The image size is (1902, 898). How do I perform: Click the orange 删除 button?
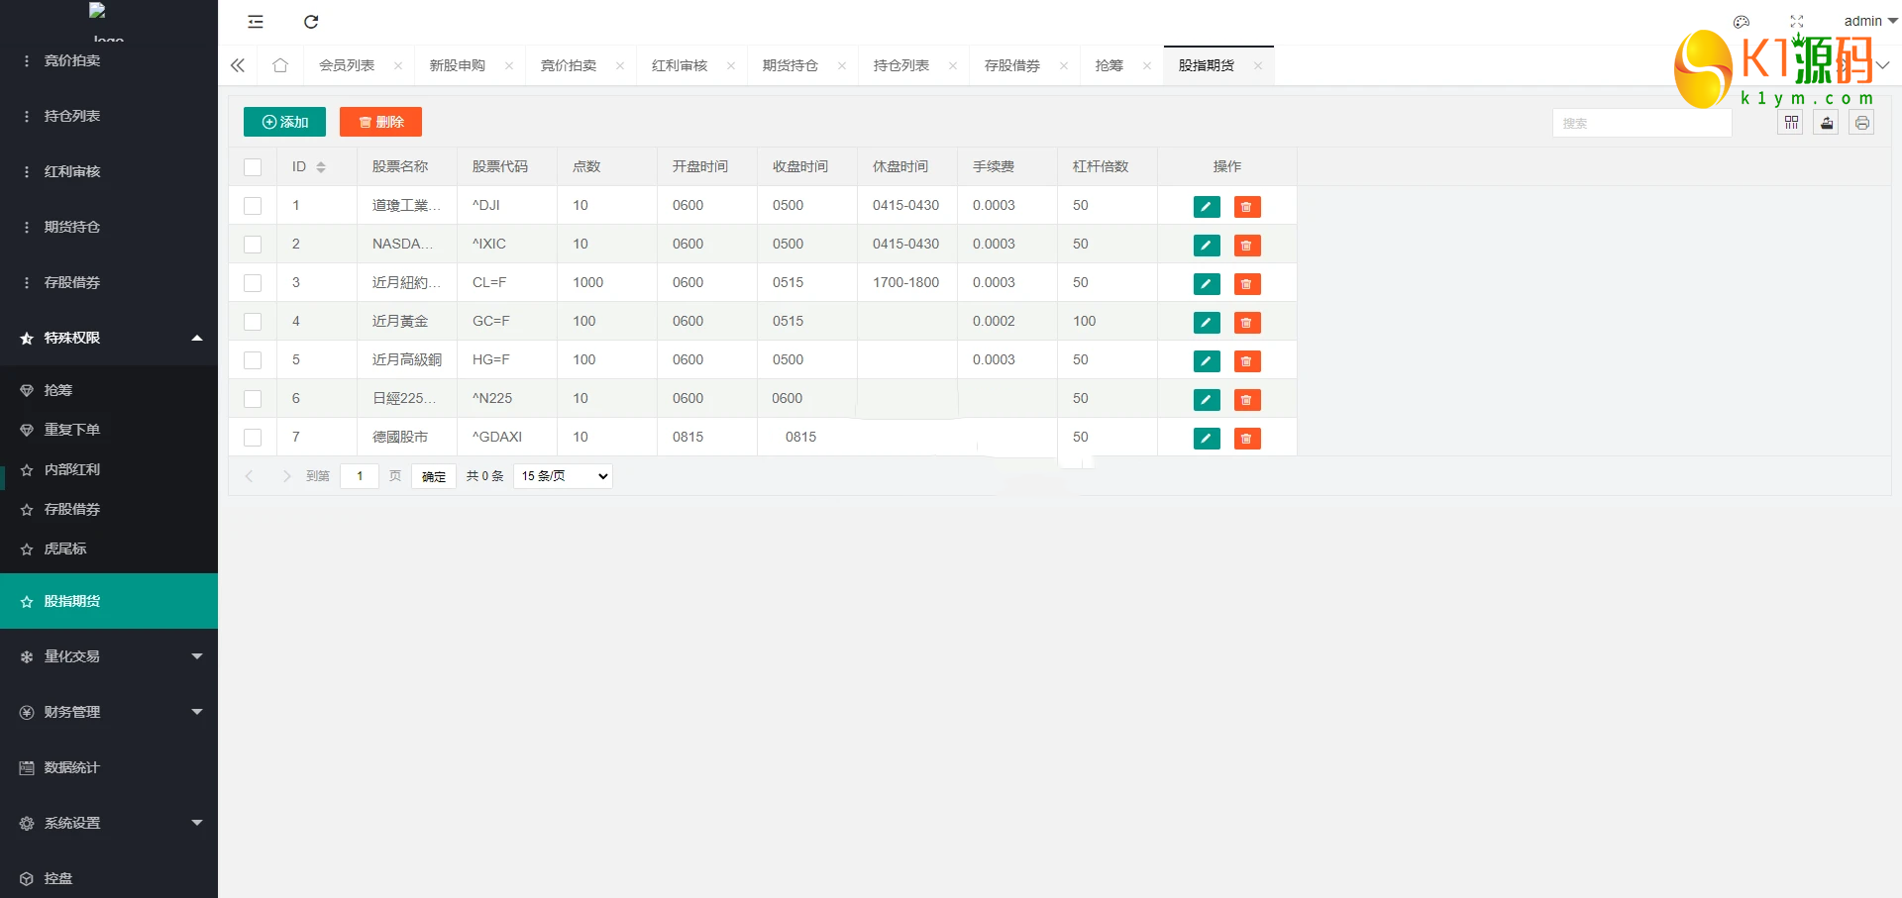(380, 122)
